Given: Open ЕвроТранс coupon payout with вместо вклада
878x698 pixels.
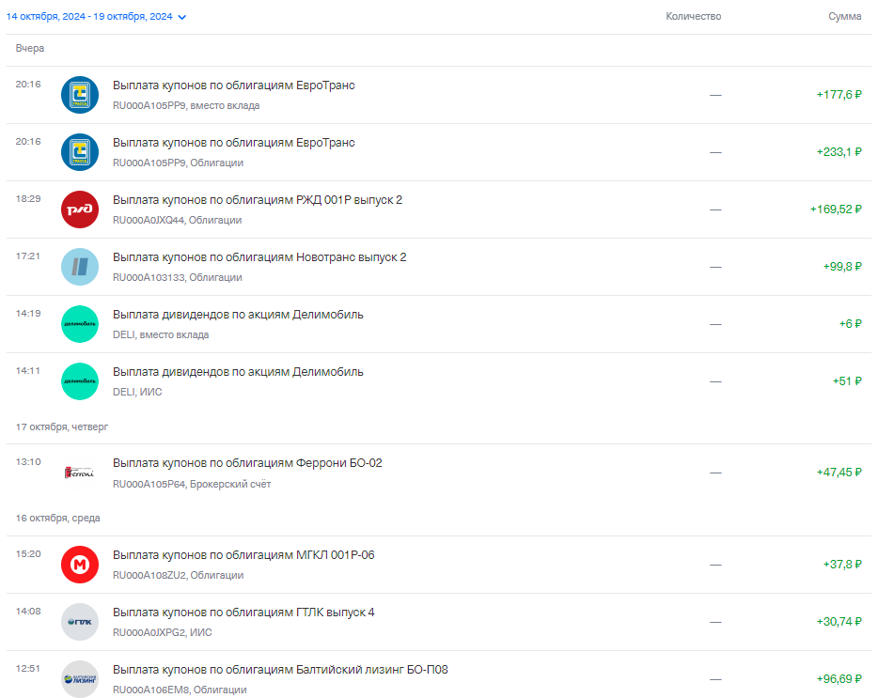Looking at the screenshot, I should click(439, 95).
